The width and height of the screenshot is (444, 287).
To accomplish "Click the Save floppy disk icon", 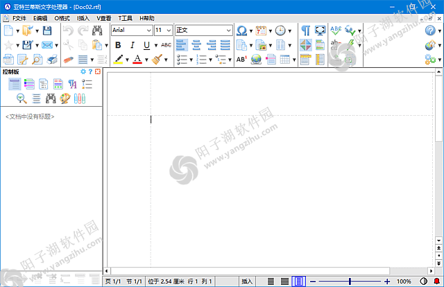I will point(47,31).
